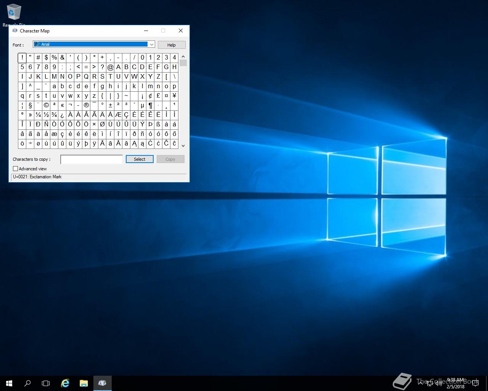Launch Internet Explorer from taskbar
The image size is (488, 391).
65,383
